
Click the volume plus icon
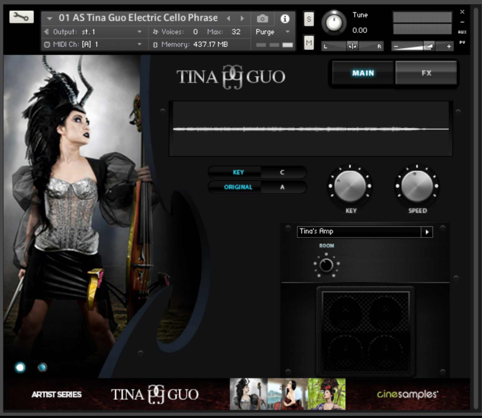point(449,46)
